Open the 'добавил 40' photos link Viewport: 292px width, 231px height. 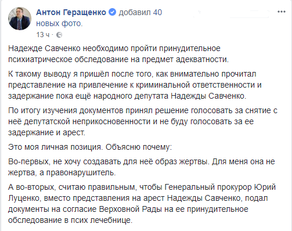click(x=140, y=12)
